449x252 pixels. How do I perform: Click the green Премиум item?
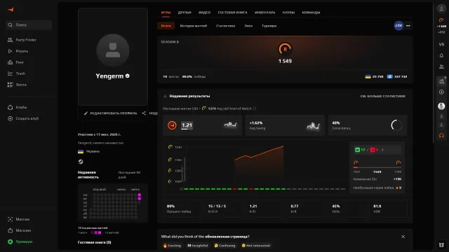click(x=20, y=241)
